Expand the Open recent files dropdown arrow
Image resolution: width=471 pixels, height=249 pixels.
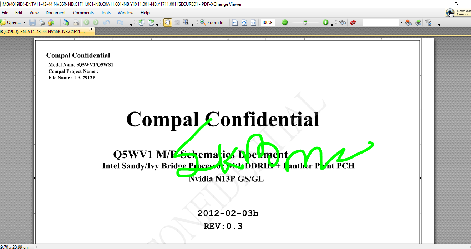24,22
